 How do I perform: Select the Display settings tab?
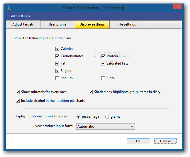coord(92,24)
